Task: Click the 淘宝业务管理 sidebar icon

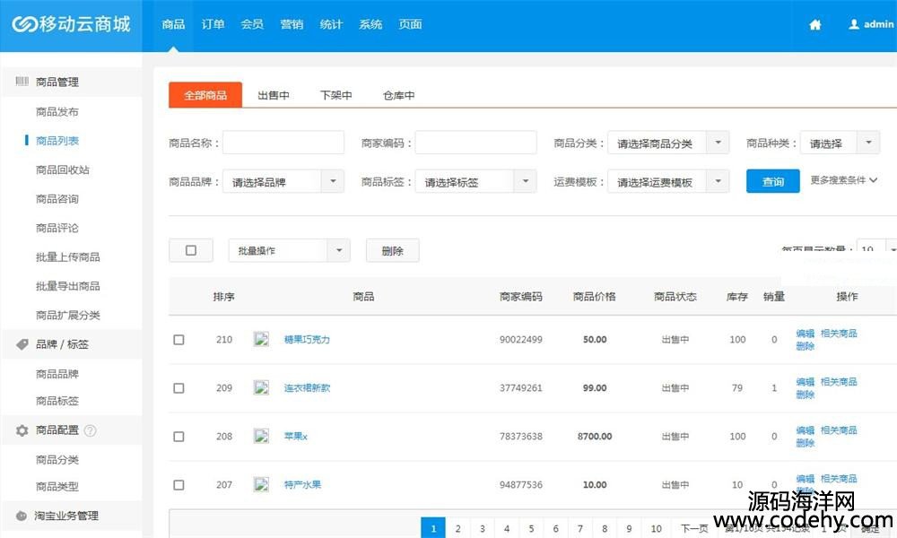Action: pyautogui.click(x=22, y=516)
